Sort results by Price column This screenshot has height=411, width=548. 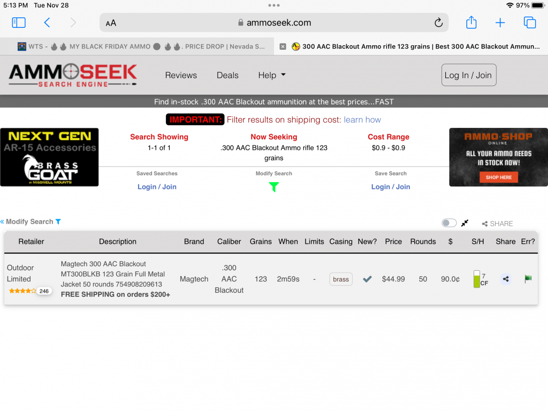point(393,242)
